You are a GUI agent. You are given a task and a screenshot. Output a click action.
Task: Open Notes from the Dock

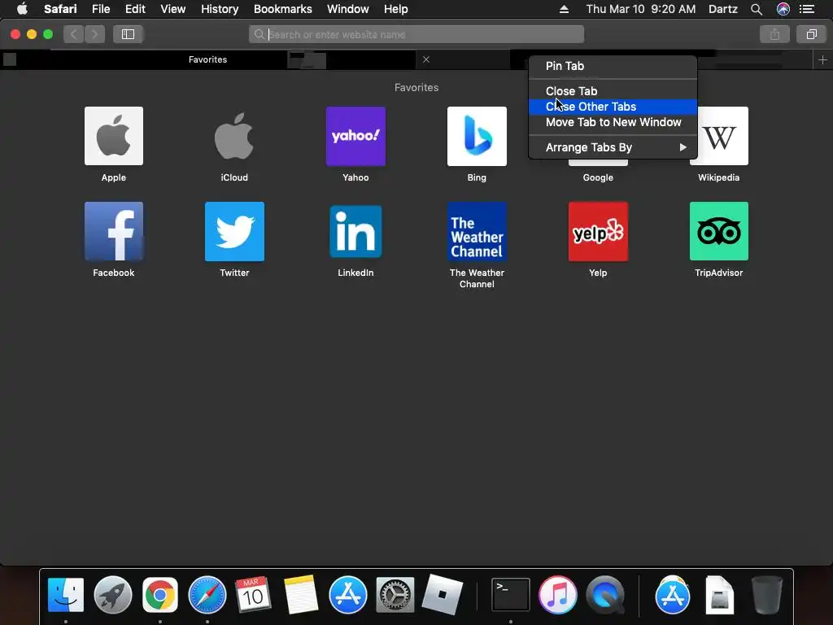pyautogui.click(x=301, y=595)
